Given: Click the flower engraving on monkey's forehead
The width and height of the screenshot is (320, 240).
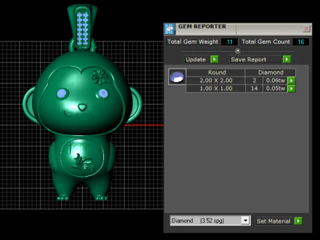Looking at the screenshot, I should click(x=100, y=77).
